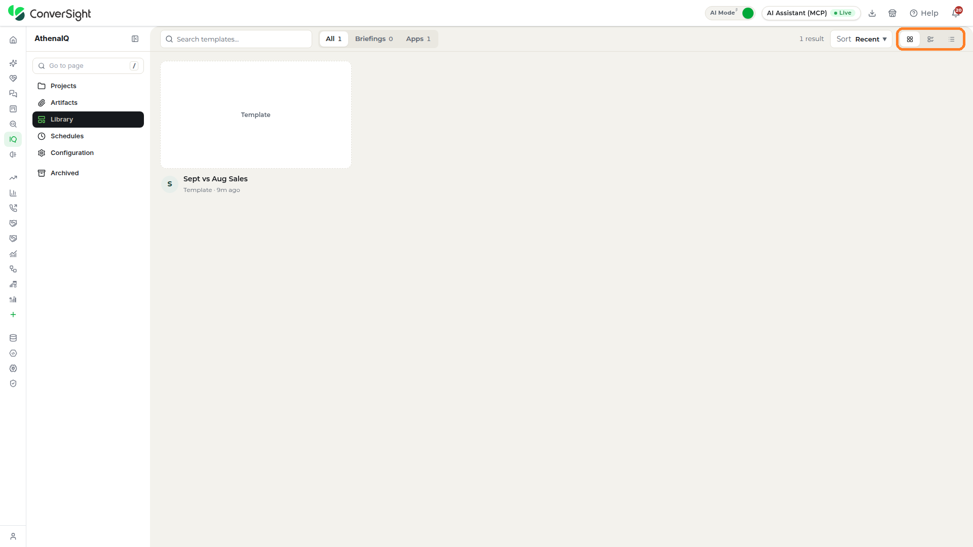Switch to grid card view
Viewport: 973px width, 547px height.
(x=910, y=39)
